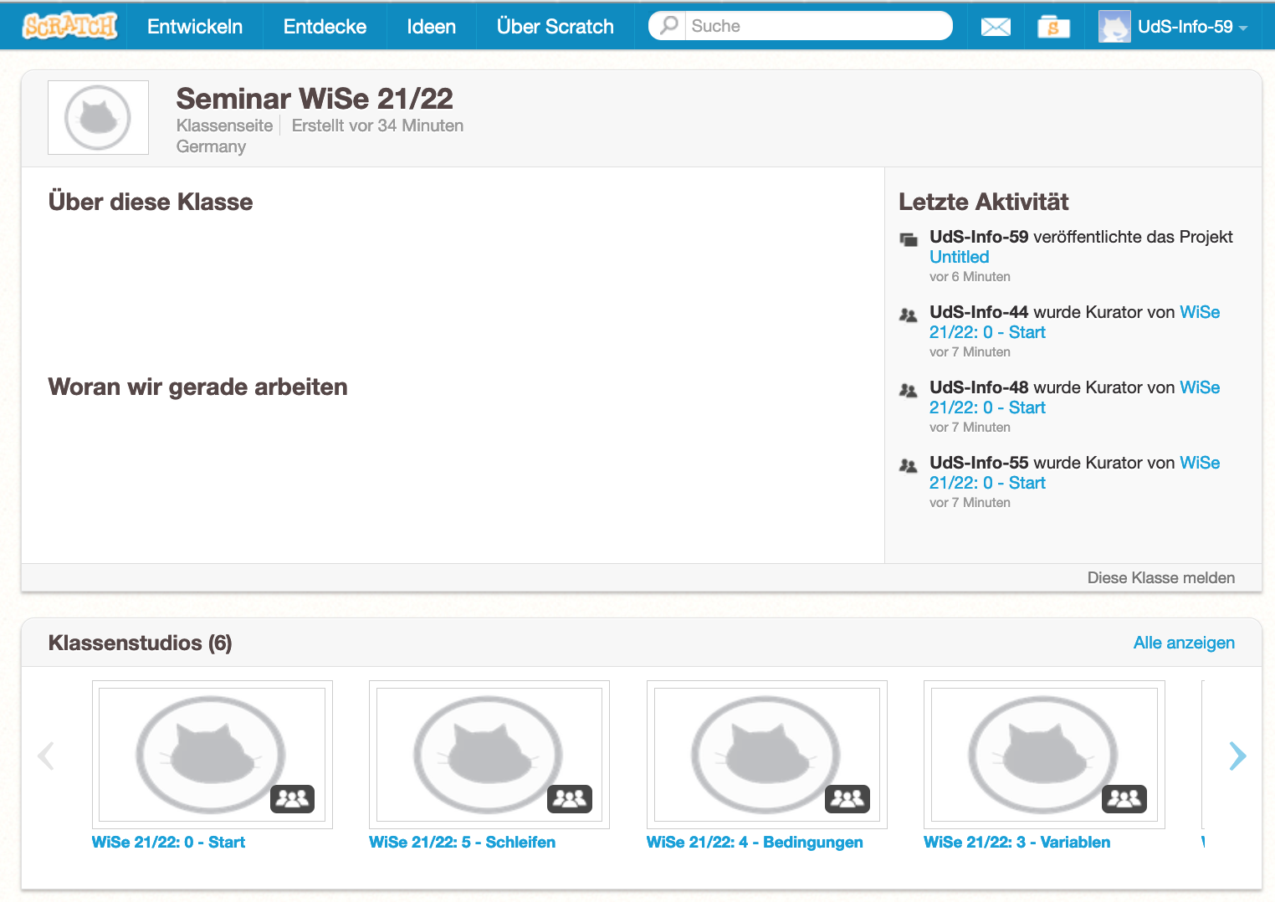Image resolution: width=1275 pixels, height=902 pixels.
Task: Click the 3 - Variablen studio thumbnail
Action: point(1044,755)
